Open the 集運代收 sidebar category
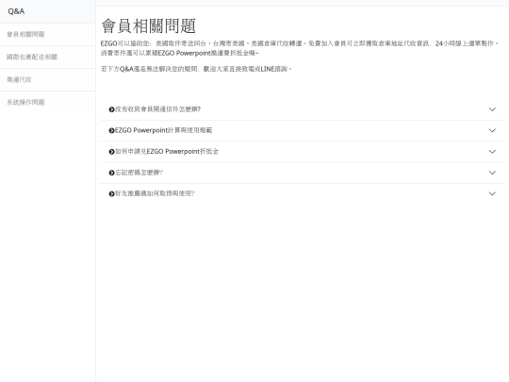The image size is (509, 382). coord(48,80)
